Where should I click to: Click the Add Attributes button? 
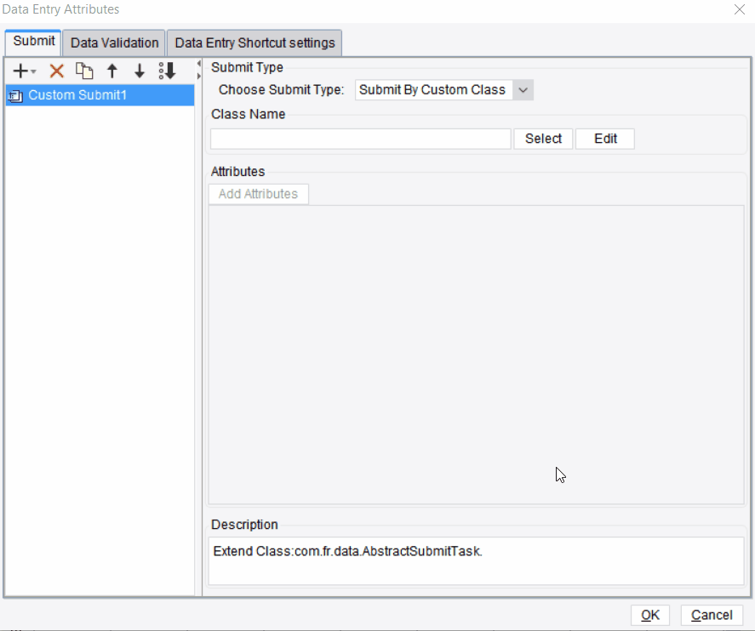[259, 194]
